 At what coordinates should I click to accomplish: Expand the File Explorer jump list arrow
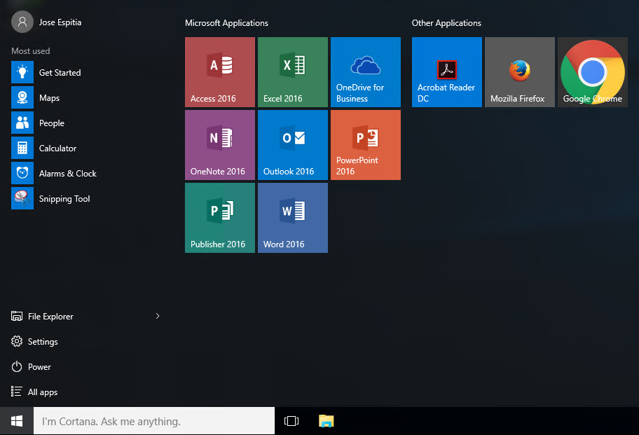click(x=158, y=316)
